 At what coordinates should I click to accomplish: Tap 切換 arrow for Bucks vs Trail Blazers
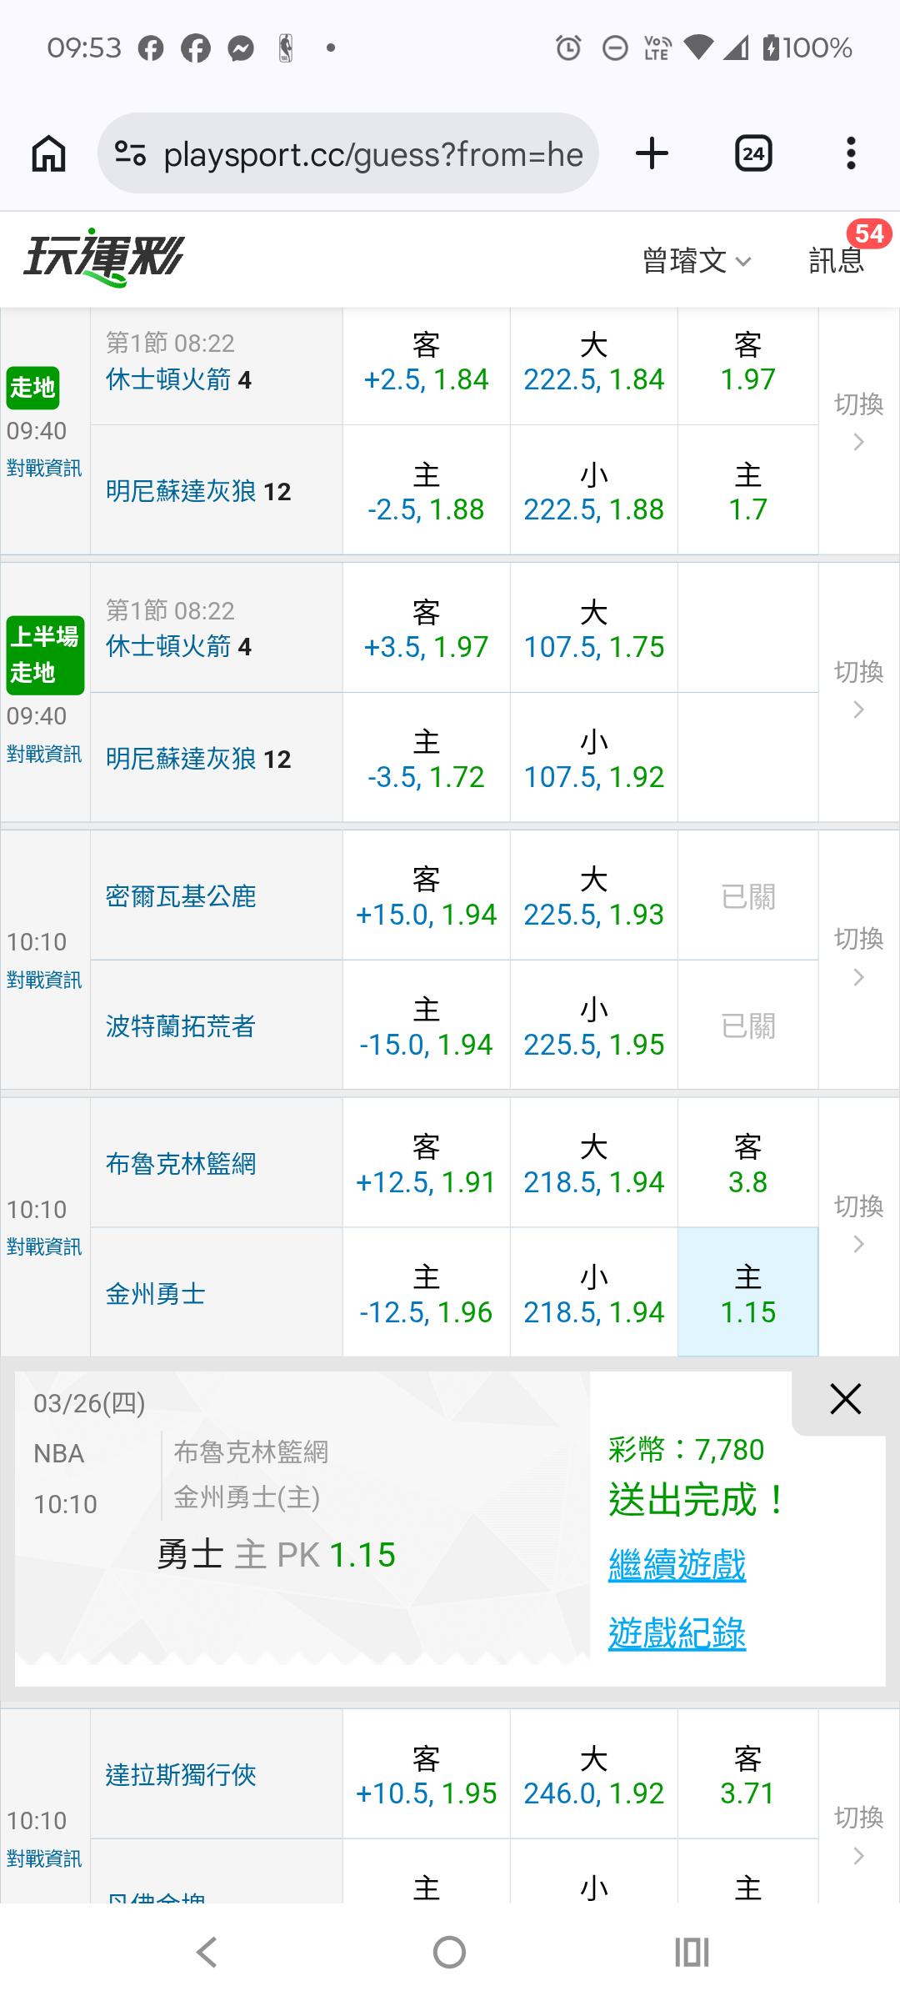[x=858, y=957]
